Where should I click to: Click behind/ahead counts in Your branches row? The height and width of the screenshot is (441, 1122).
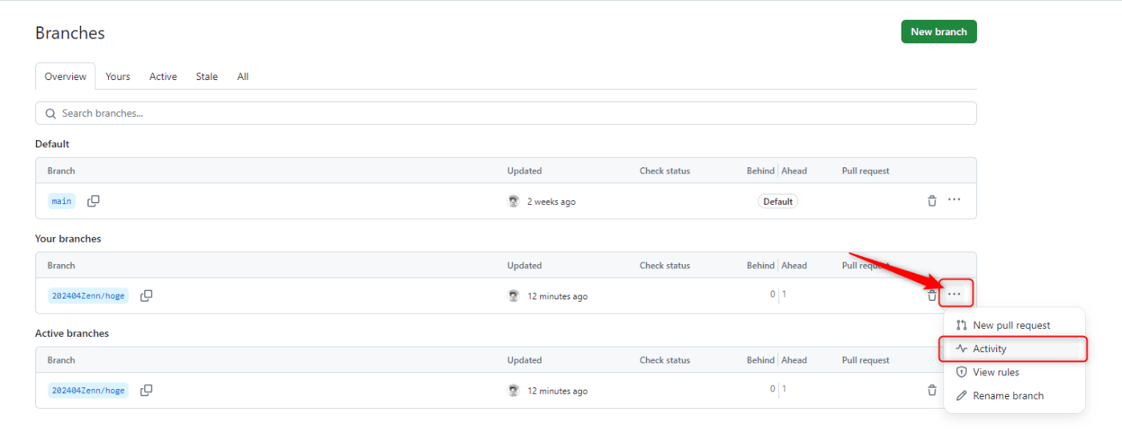point(778,295)
